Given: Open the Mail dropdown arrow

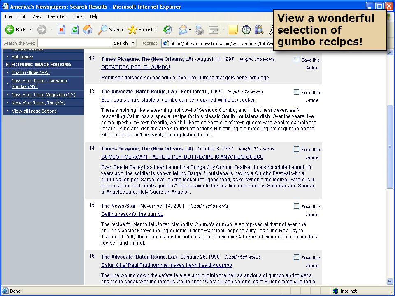Looking at the screenshot, I should click(190, 30).
